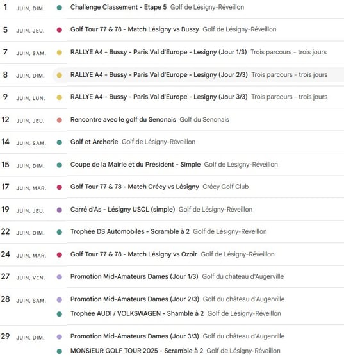The image size is (344, 357).
Task: Click lavender dot beside Promotion Dames Jour 2/3
Action: point(60,299)
